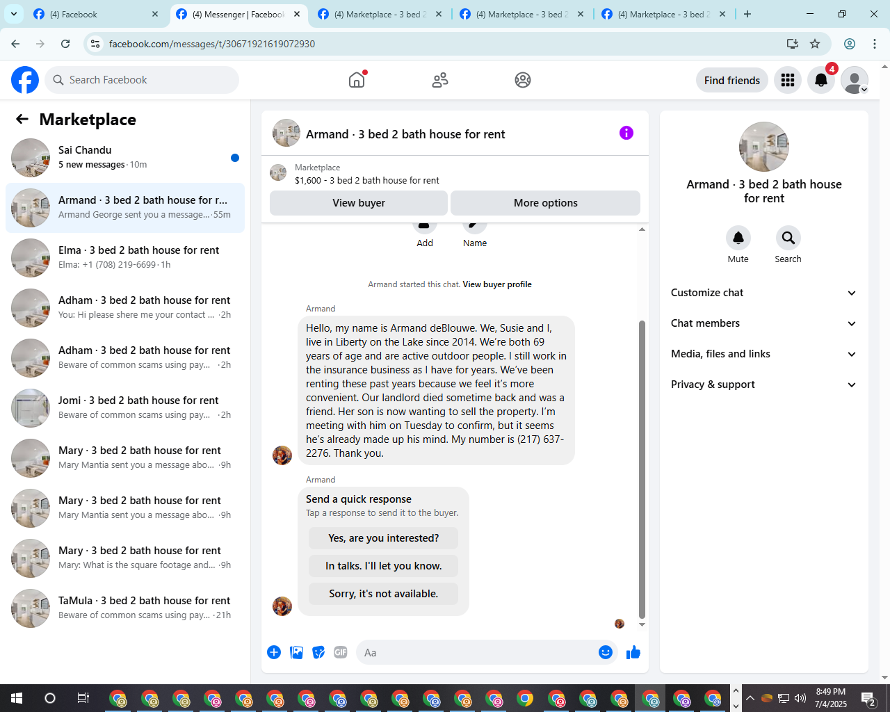Show hidden system tray icons
890x712 pixels.
pyautogui.click(x=750, y=698)
